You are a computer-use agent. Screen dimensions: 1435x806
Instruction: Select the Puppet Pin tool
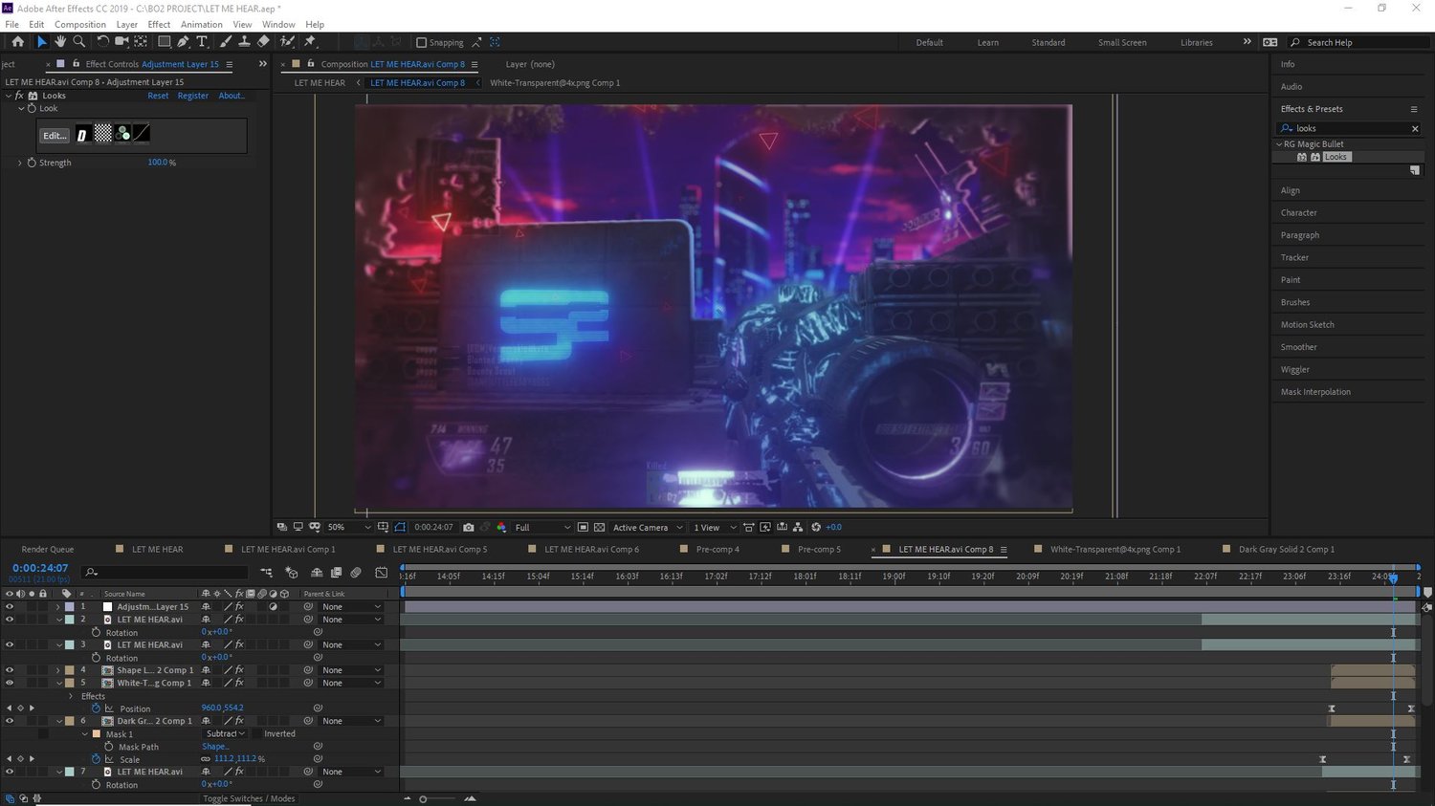pos(310,42)
